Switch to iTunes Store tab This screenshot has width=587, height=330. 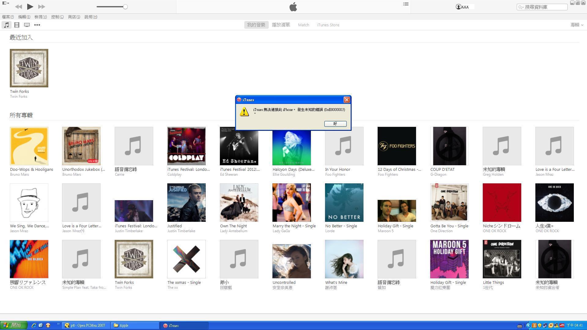[x=328, y=25]
